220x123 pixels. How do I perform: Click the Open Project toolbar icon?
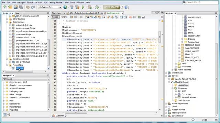point(16,7)
